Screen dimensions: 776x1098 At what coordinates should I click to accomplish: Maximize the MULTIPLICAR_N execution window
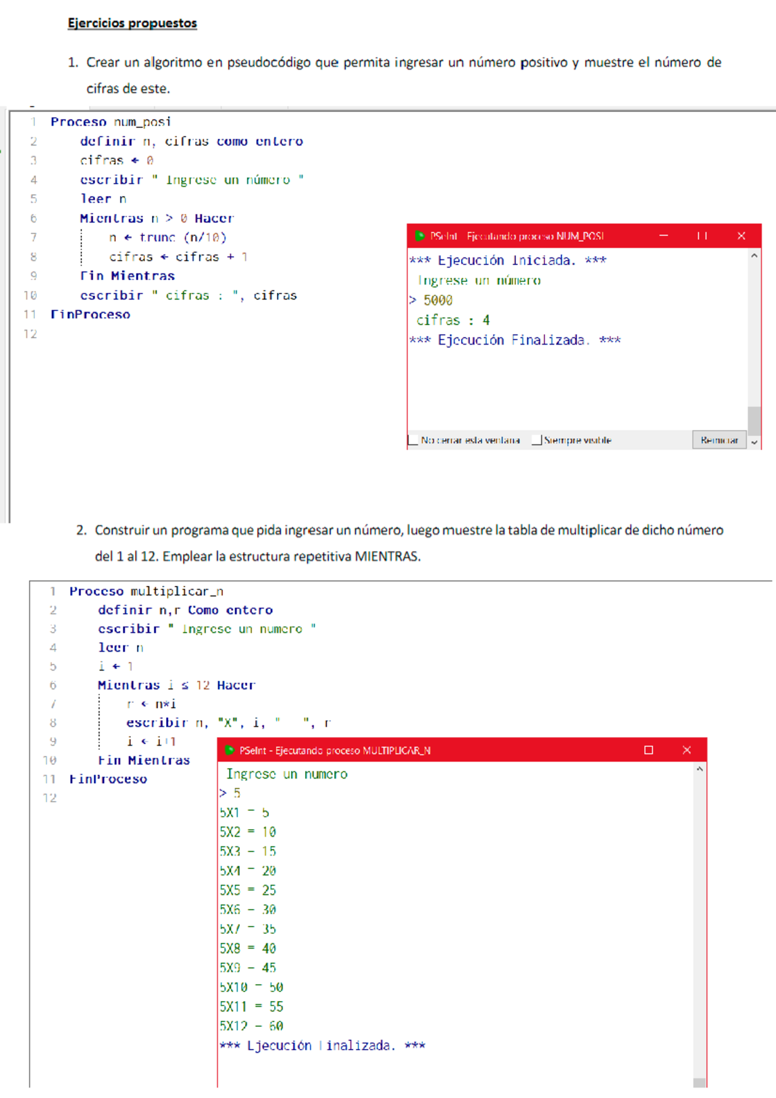click(x=649, y=750)
